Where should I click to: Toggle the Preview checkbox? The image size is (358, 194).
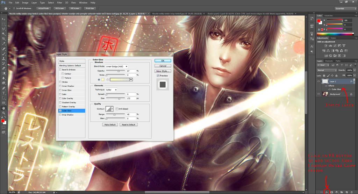pyautogui.click(x=158, y=76)
